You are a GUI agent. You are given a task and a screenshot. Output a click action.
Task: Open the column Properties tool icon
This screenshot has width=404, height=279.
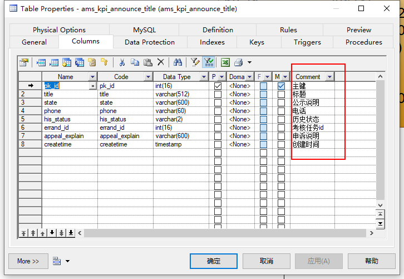[24, 62]
